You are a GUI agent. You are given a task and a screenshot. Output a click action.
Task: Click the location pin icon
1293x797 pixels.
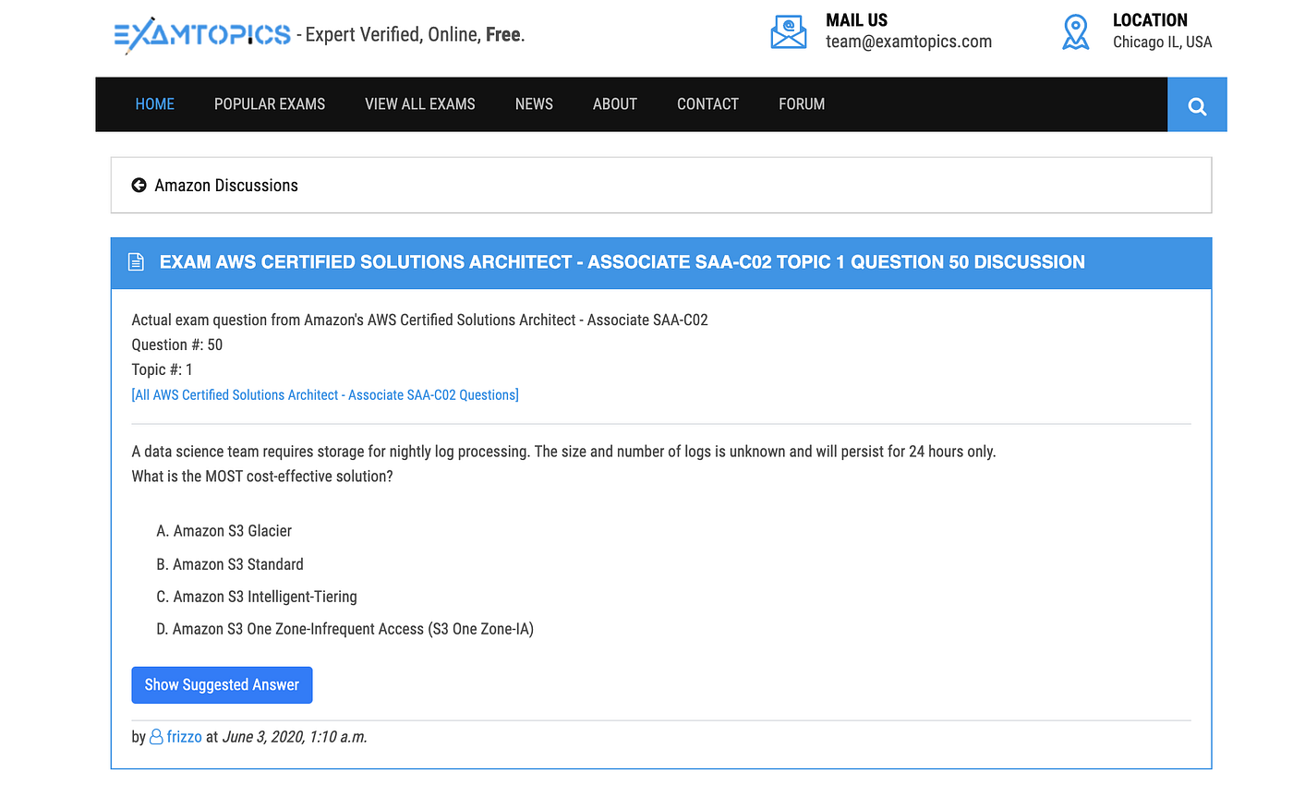pos(1075,32)
